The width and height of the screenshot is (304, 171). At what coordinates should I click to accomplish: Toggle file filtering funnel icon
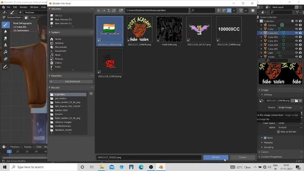point(241,10)
